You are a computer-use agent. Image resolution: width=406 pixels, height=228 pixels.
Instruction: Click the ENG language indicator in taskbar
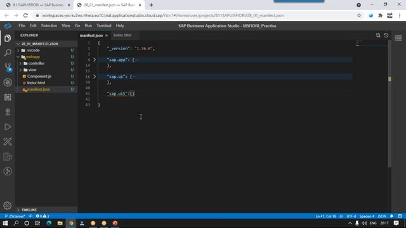tap(373, 223)
